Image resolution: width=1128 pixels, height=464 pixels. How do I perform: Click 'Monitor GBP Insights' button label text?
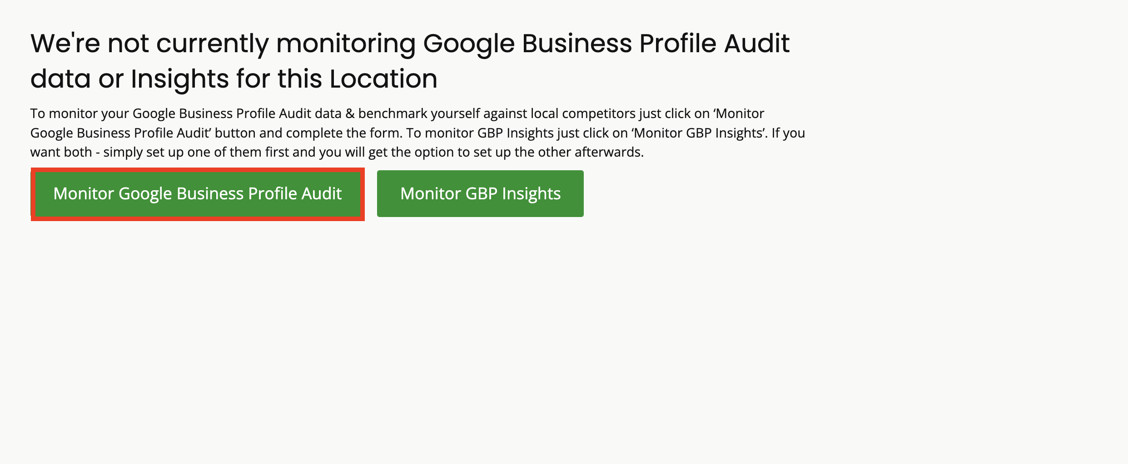[x=480, y=194]
